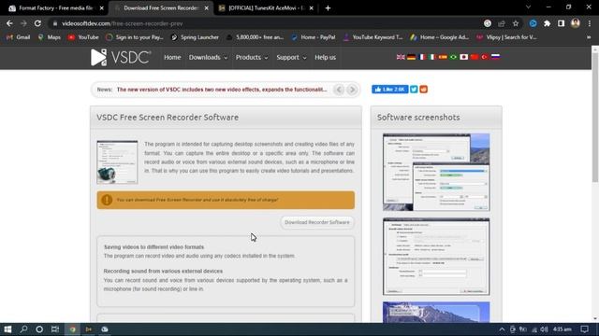This screenshot has height=336, width=599.
Task: Pick the Italian flag language
Action: tap(432, 57)
